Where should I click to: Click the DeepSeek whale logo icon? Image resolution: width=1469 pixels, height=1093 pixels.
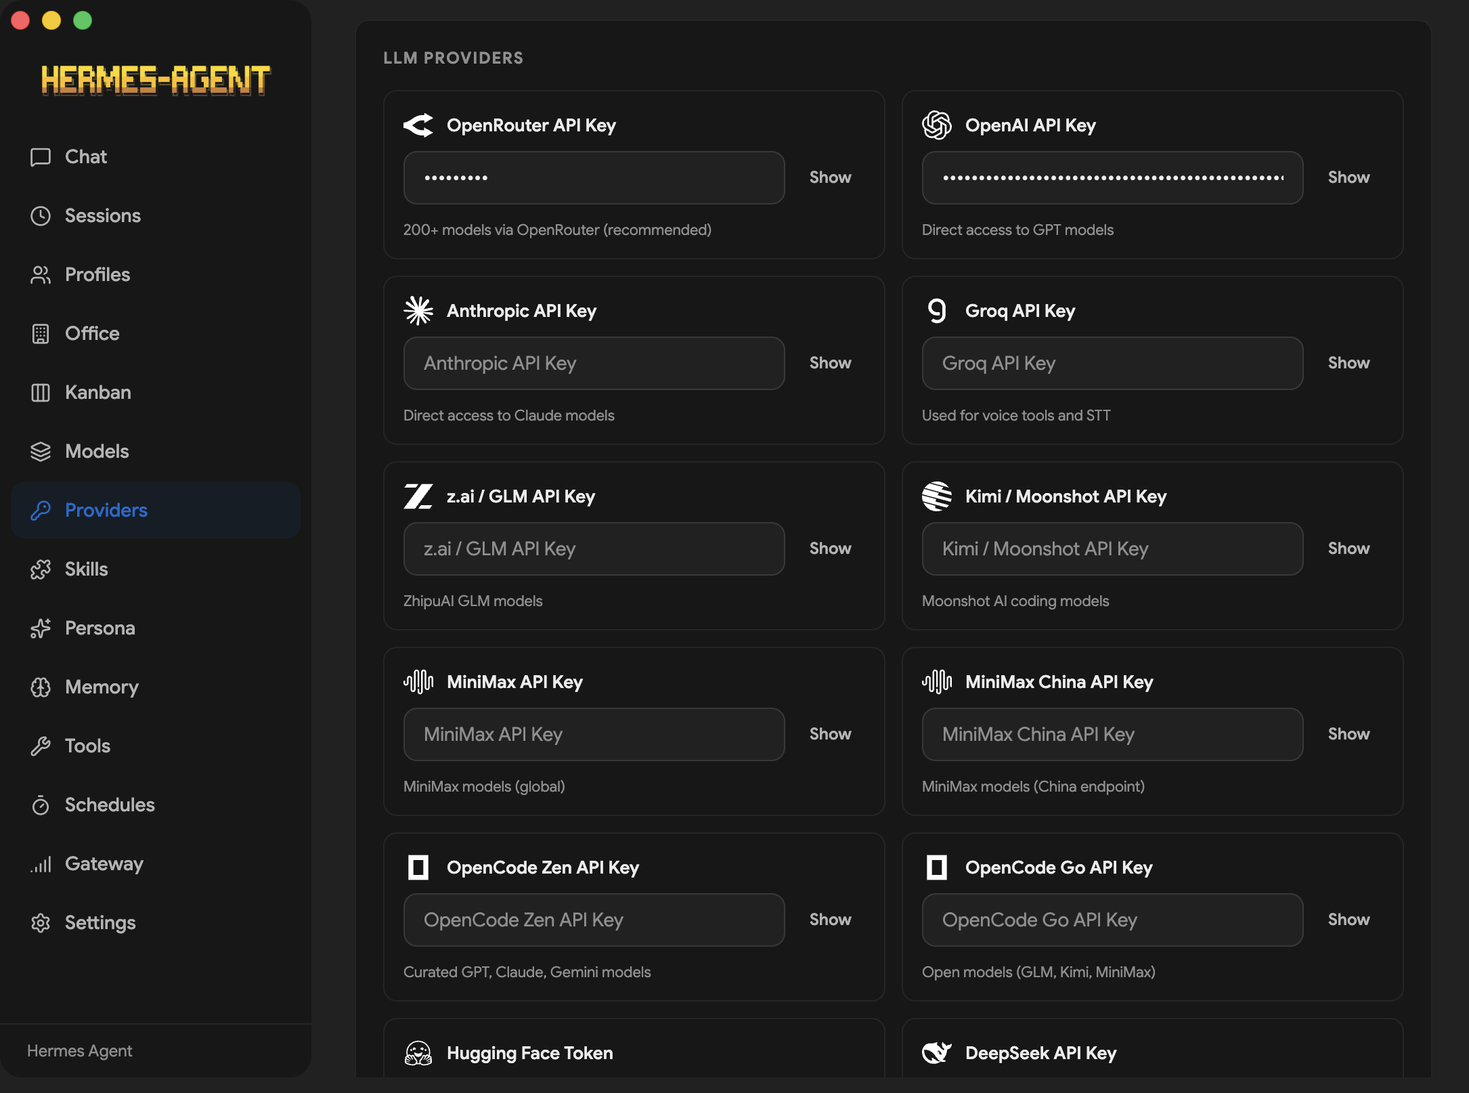point(937,1053)
